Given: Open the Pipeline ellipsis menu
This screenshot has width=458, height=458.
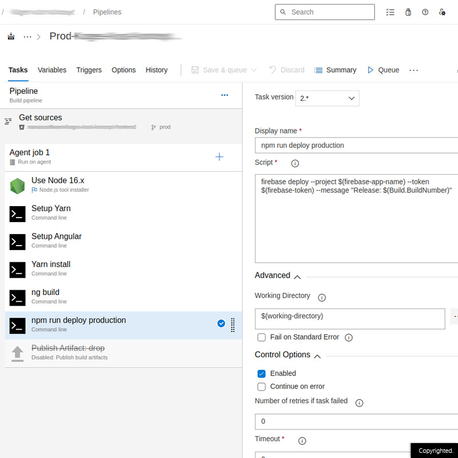Looking at the screenshot, I should click(224, 95).
